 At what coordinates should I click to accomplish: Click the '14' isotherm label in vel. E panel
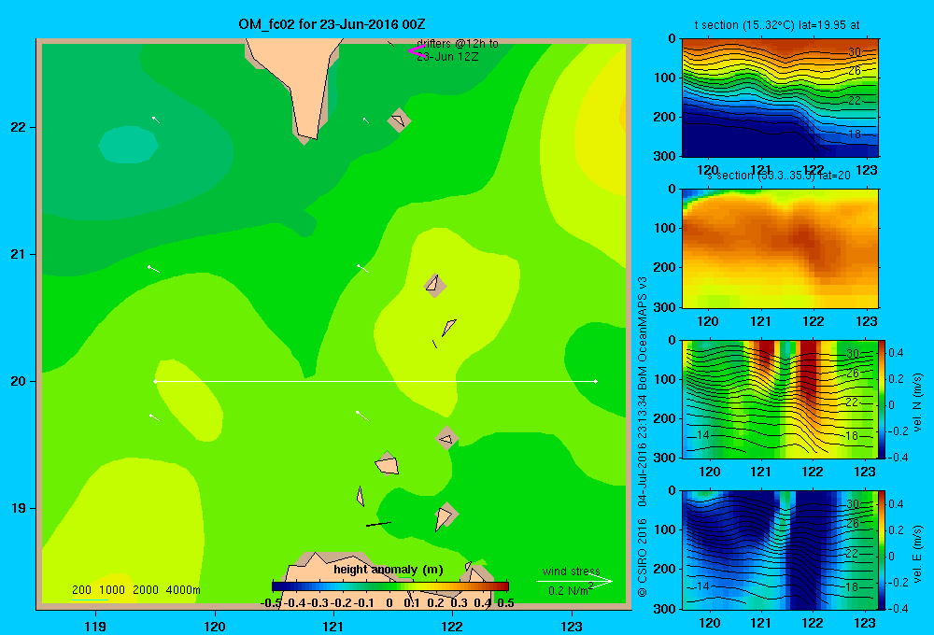pos(703,586)
